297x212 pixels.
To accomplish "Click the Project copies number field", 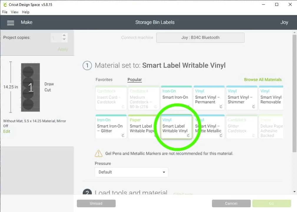I will (x=56, y=37).
